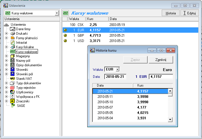Click the Dane firmy card icon
This screenshot has width=202, height=139.
pos(12,29)
